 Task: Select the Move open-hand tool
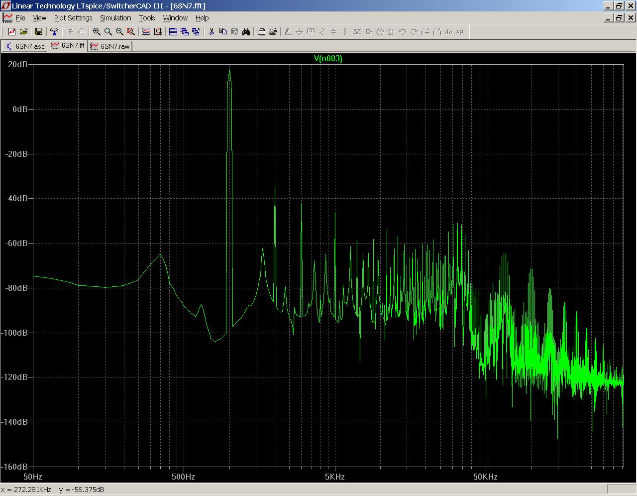(x=380, y=32)
